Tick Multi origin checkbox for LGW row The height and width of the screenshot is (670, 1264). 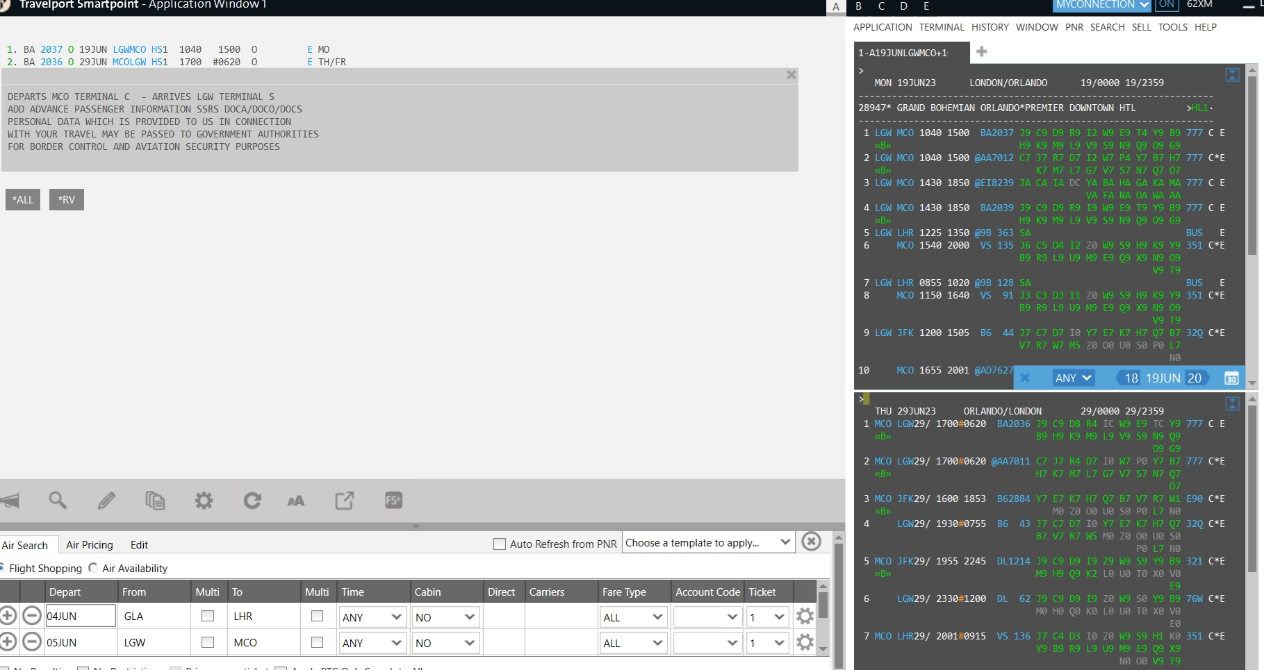tap(208, 642)
